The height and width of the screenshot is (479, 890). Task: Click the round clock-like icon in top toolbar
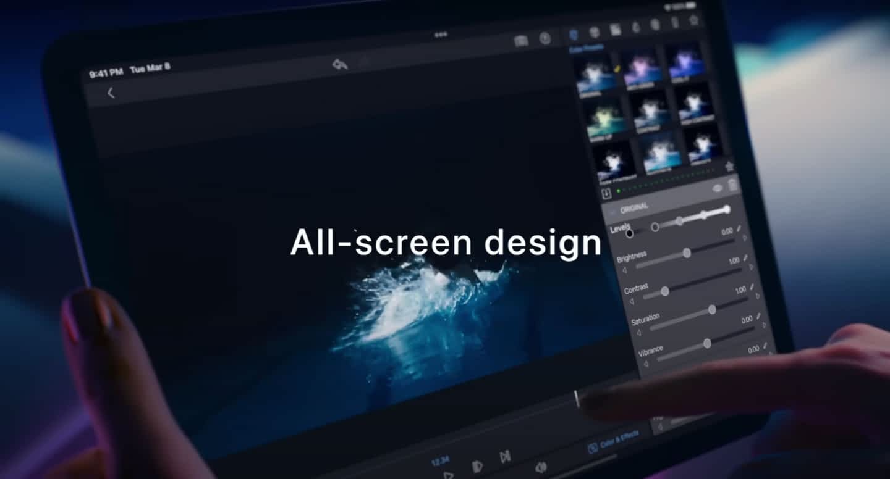[x=545, y=38]
